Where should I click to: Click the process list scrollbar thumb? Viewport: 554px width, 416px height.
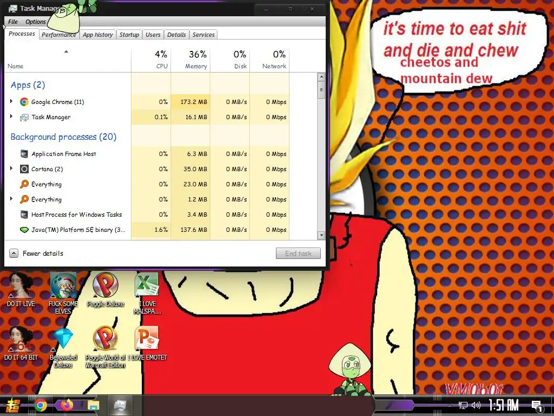click(321, 89)
